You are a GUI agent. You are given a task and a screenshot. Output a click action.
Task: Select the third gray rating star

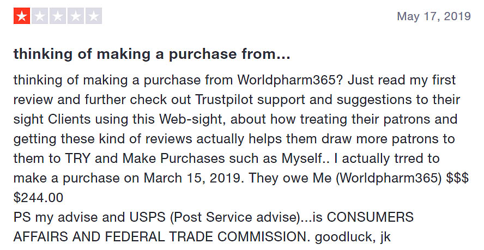[57, 16]
